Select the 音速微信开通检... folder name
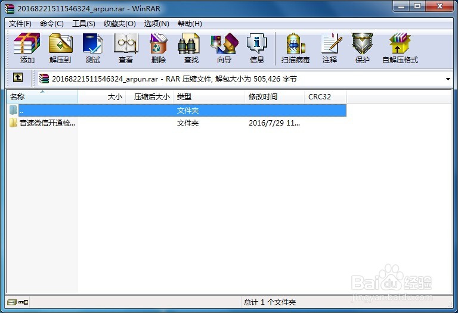The height and width of the screenshot is (313, 458). [x=47, y=123]
